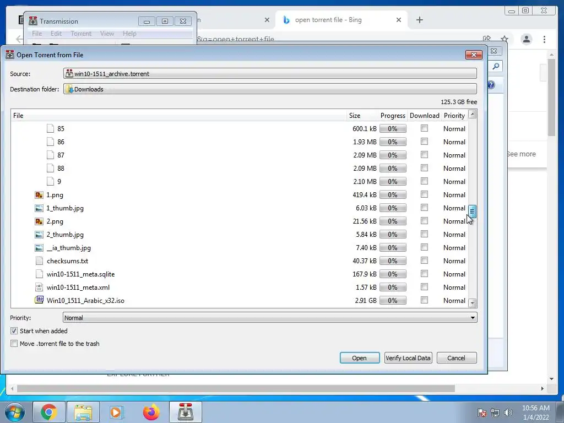Click the image icon for __ia_thumb.jpg
Image resolution: width=564 pixels, height=423 pixels.
point(39,247)
